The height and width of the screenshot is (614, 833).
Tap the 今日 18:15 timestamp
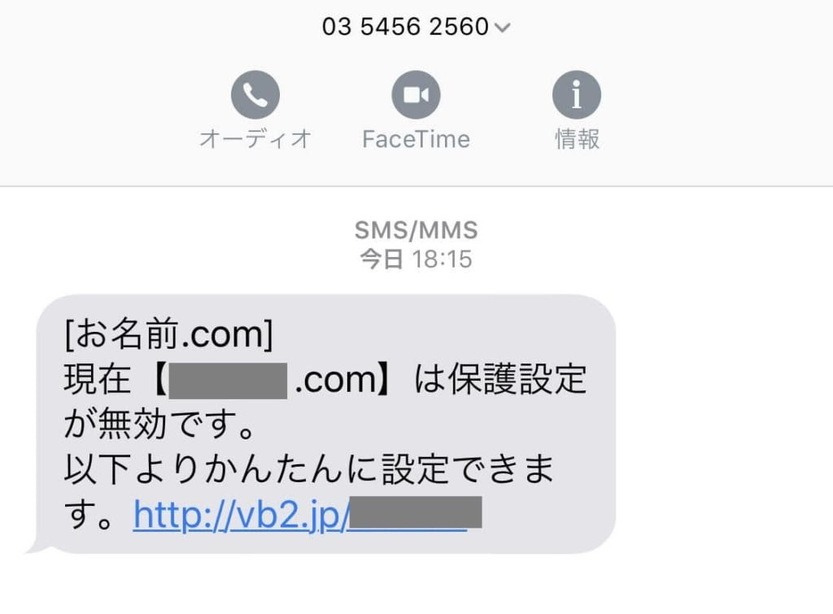(416, 259)
